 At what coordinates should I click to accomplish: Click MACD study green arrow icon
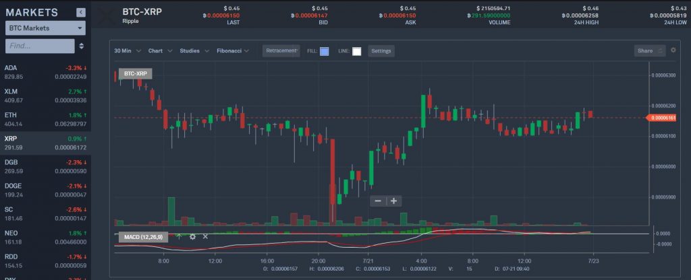click(x=178, y=236)
